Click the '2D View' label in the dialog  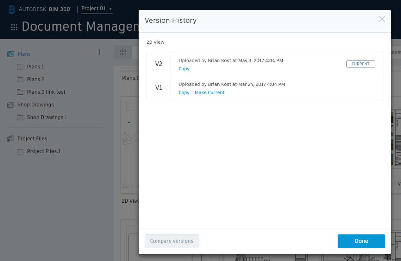pos(155,42)
